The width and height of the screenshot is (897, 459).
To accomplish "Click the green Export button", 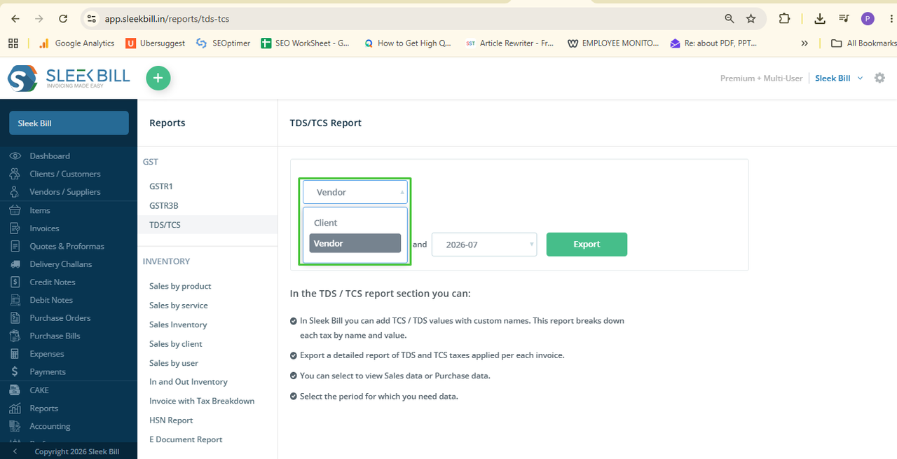I will 587,245.
